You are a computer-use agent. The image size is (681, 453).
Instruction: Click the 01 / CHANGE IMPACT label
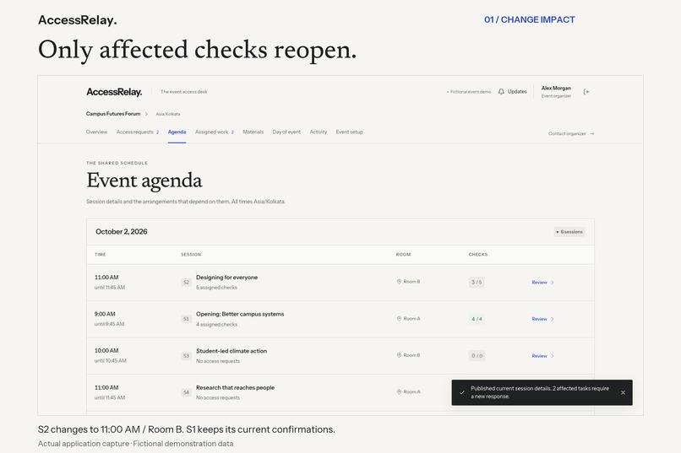tap(530, 19)
